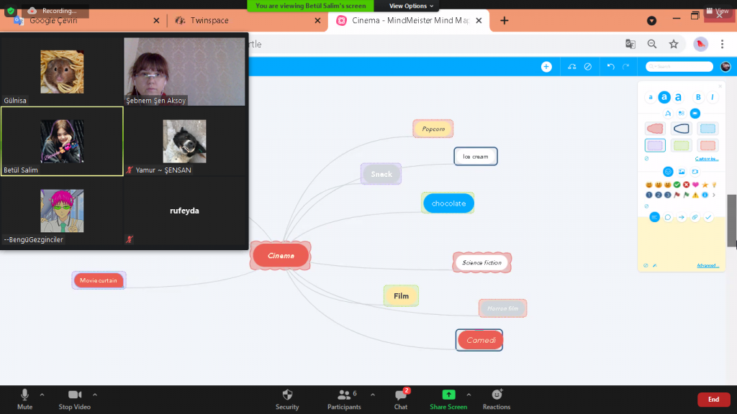Click the green checkmark icon sticker
Screen dimensions: 737x414
click(677, 185)
